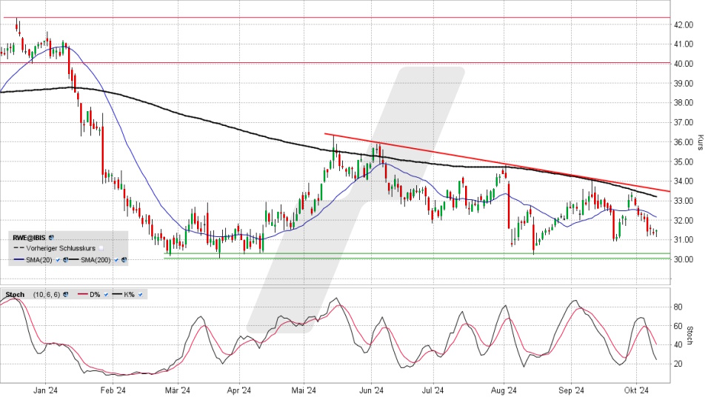Select the SMA(20) legend label

[39, 260]
